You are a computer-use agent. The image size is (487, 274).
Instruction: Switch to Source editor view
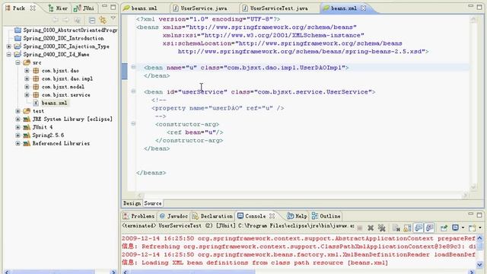tap(153, 203)
